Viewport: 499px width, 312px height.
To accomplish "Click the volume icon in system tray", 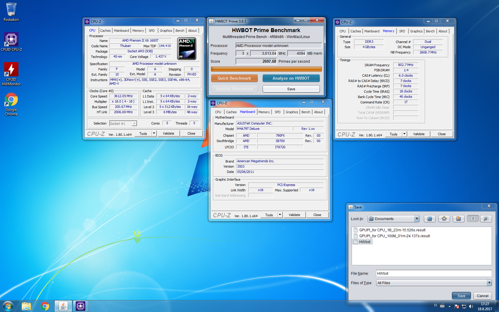I will tap(471, 306).
